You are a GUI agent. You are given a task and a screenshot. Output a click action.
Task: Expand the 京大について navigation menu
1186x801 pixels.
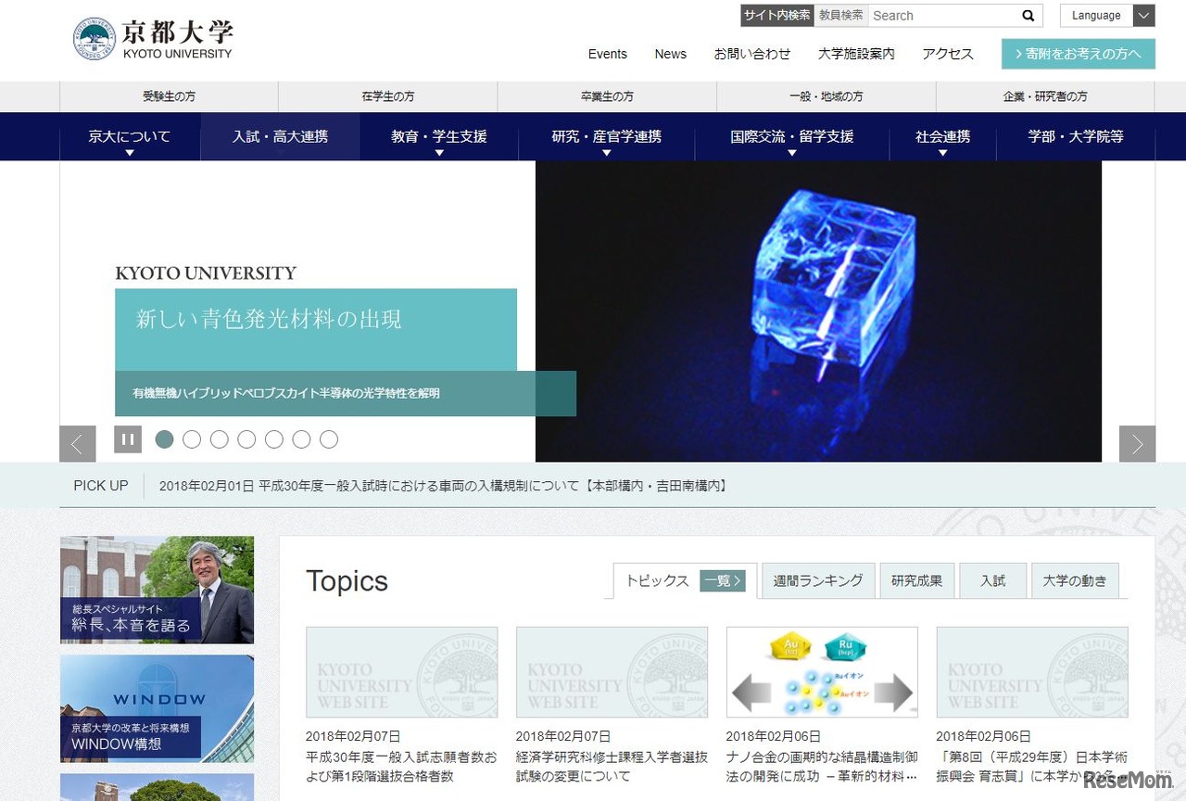(x=130, y=135)
